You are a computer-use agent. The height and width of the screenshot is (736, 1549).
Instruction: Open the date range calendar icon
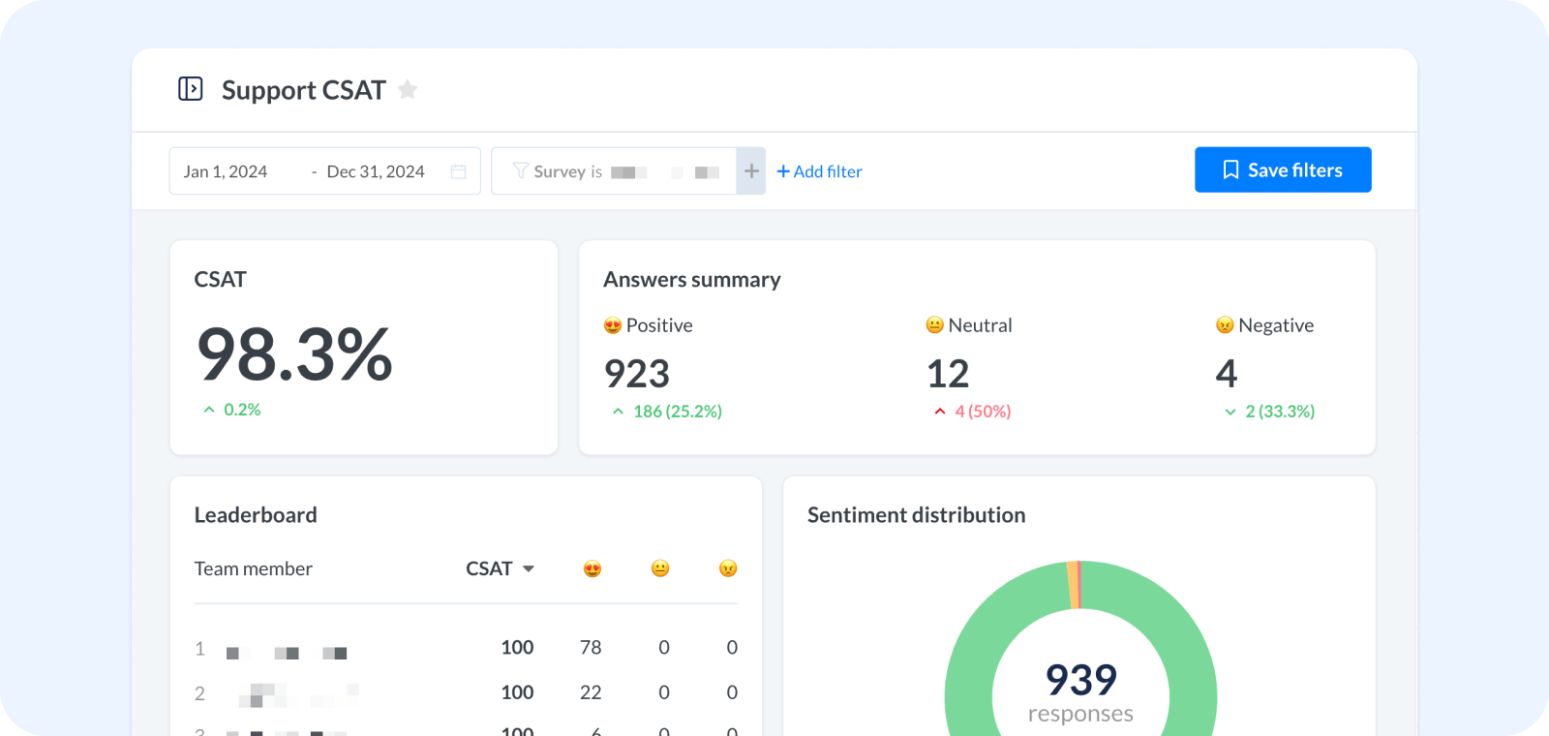click(x=459, y=171)
